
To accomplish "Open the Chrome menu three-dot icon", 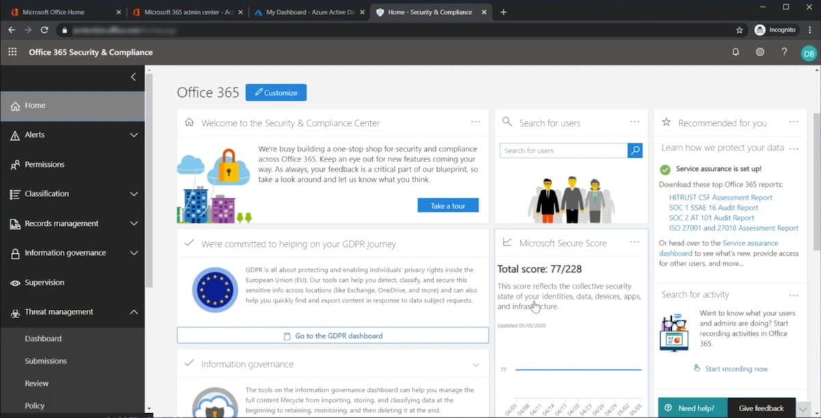I will 809,30.
